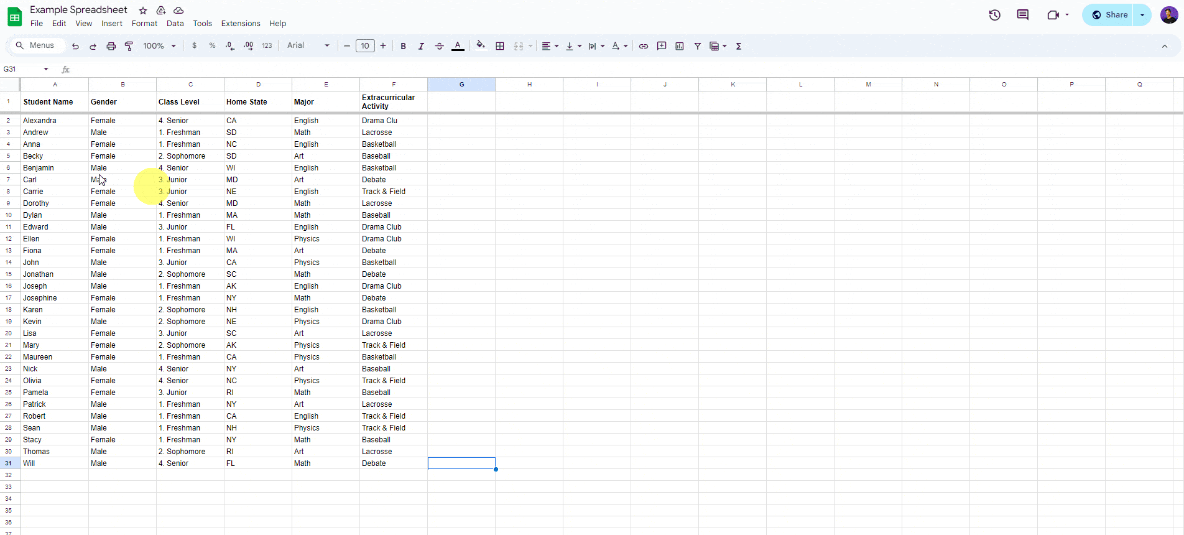Open the number format 123 menu
The width and height of the screenshot is (1184, 535).
[x=267, y=46]
